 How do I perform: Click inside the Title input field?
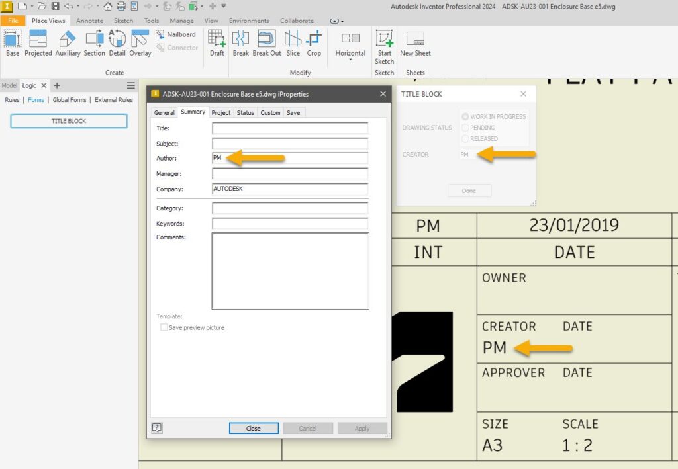click(289, 128)
